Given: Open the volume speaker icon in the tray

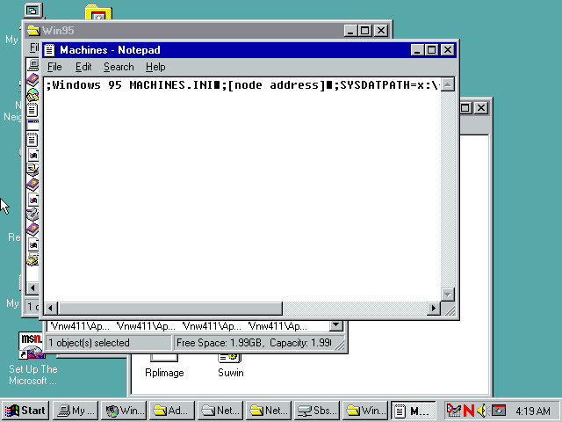Looking at the screenshot, I should pyautogui.click(x=482, y=411).
